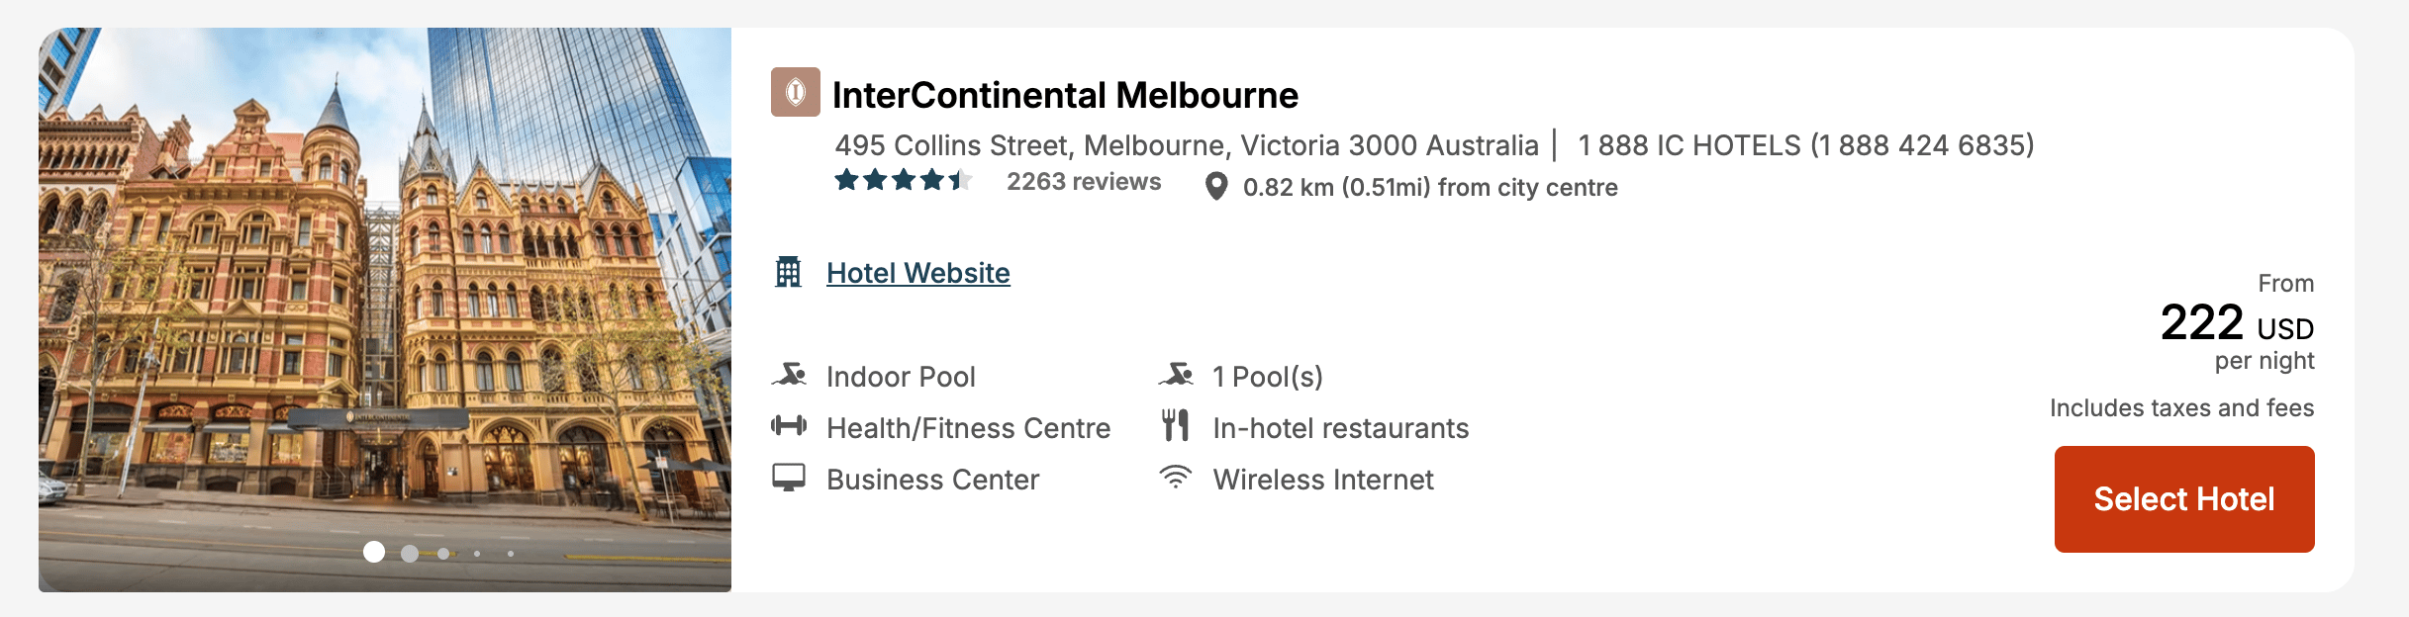The height and width of the screenshot is (617, 2409).
Task: Click the Health/Fitness Centre dumbbell icon
Action: tap(789, 427)
